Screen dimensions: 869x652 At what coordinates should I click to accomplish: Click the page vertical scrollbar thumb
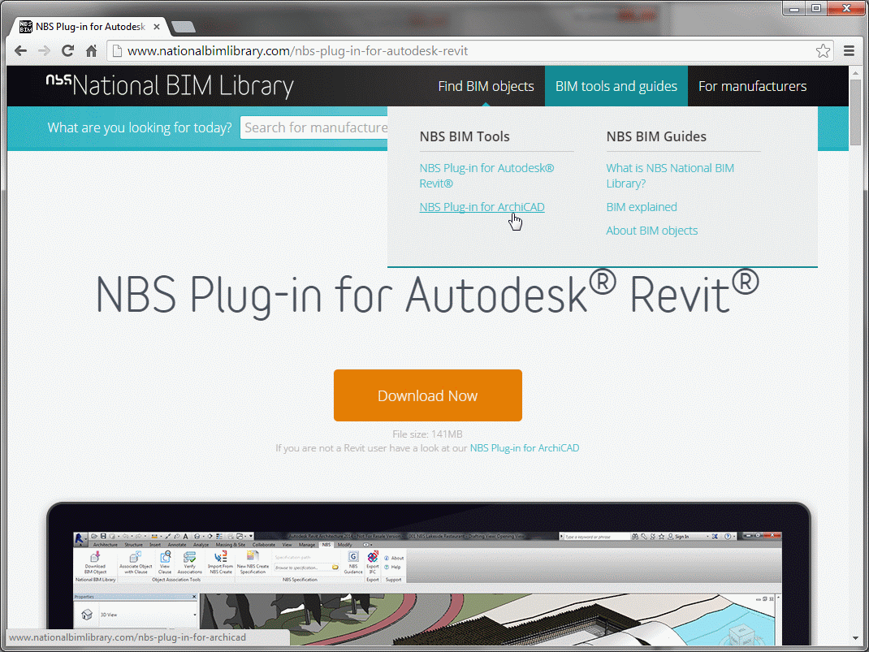coord(856,112)
